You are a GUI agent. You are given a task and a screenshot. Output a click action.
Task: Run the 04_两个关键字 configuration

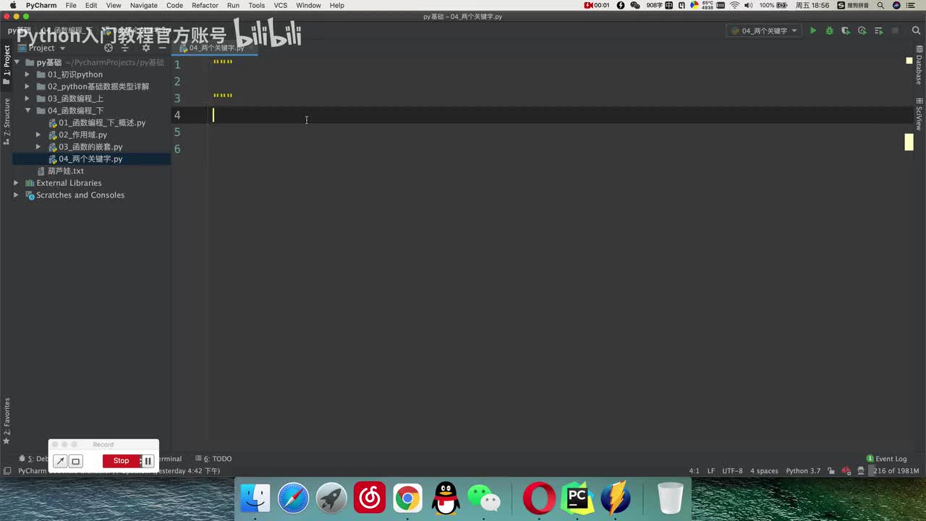point(813,30)
